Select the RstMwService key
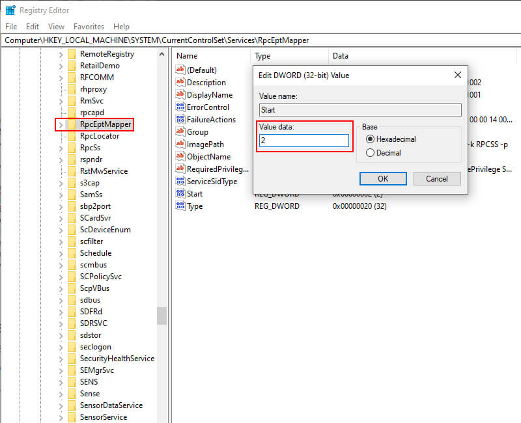This screenshot has height=423, width=521. point(104,171)
